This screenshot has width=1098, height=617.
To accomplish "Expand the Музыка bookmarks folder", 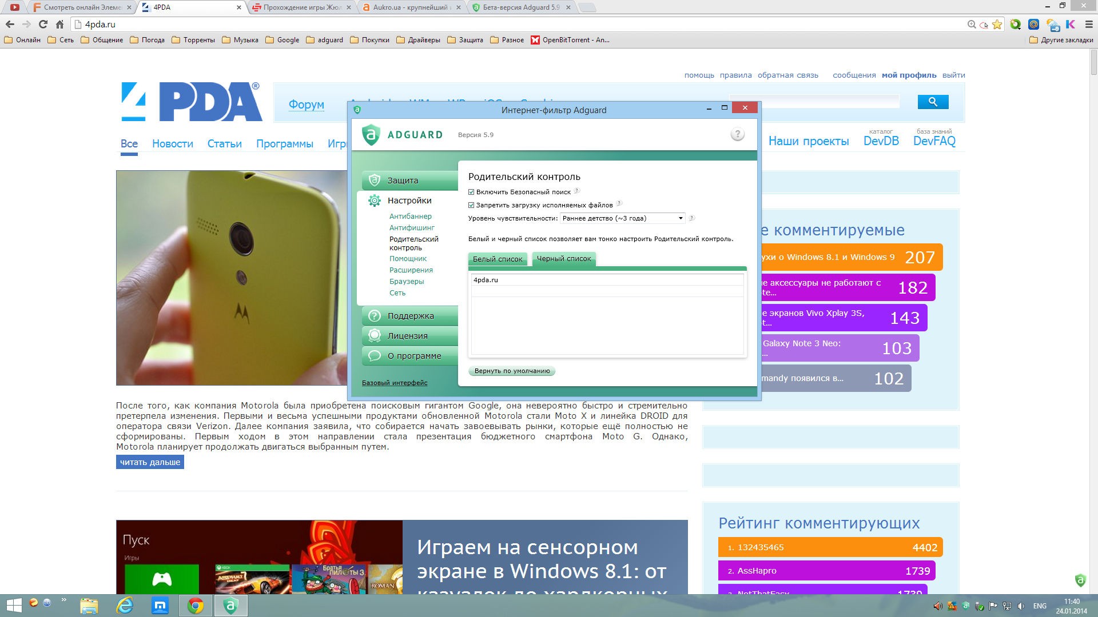I will coord(240,40).
